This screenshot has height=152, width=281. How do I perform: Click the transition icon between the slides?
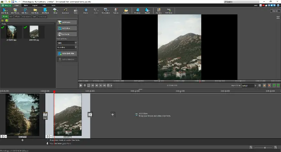(x=45, y=115)
